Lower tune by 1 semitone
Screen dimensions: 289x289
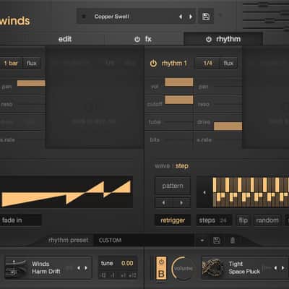113,275
